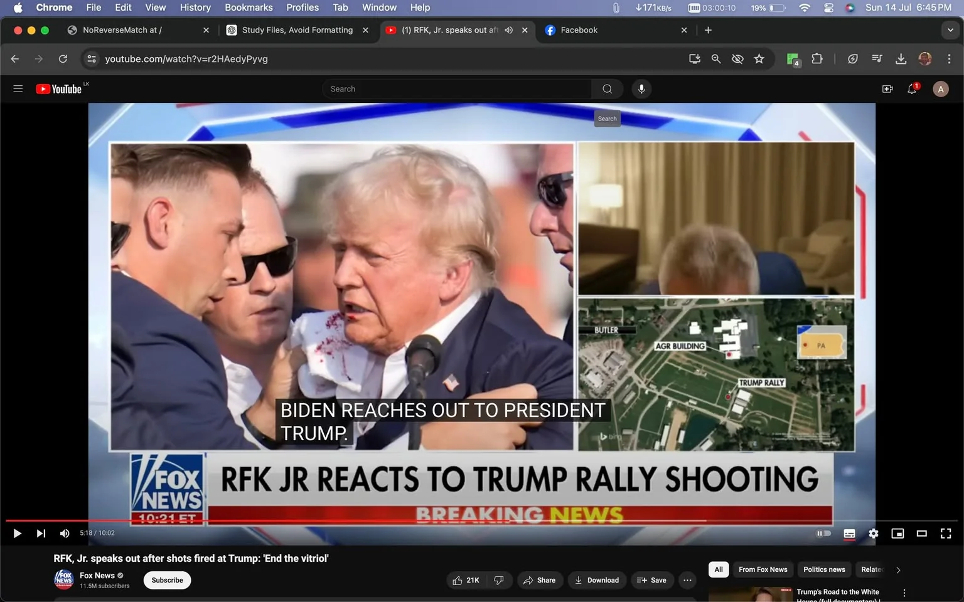This screenshot has width=964, height=602.
Task: Switch to NoReverseMatch tab
Action: coord(138,30)
